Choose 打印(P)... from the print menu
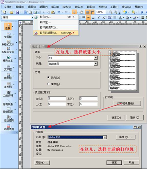Viewport: 147px width, 169px height. (x=56, y=17)
